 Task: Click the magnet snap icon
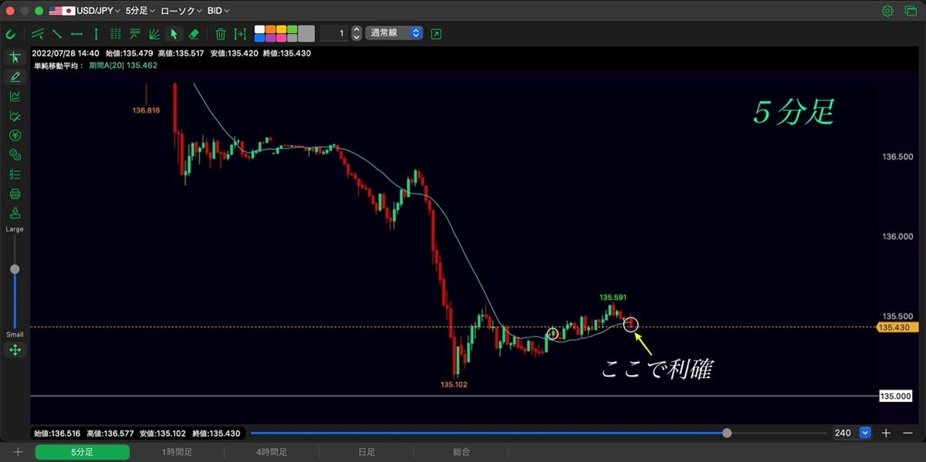point(11,34)
